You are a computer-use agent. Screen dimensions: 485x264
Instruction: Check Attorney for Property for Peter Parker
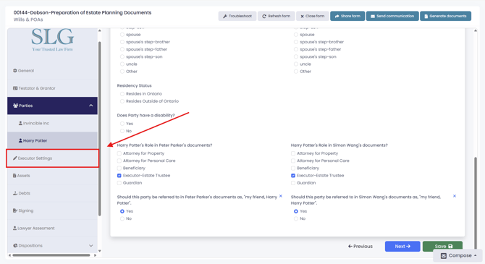tap(119, 153)
